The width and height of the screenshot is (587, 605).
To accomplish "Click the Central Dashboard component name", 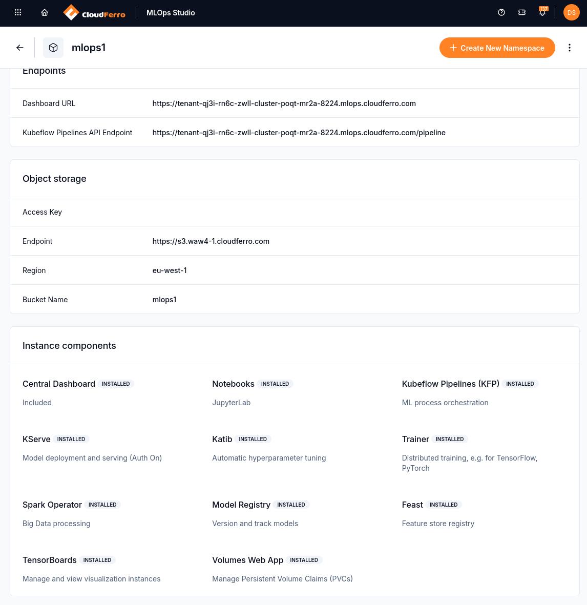I will (x=58, y=384).
